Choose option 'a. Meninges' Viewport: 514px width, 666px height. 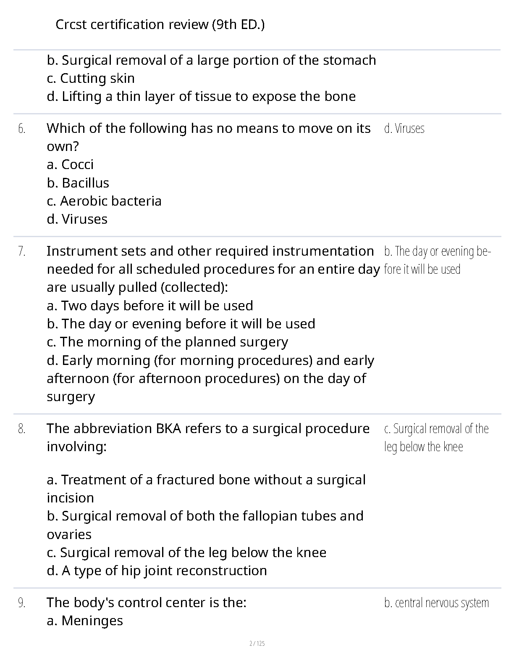click(85, 621)
